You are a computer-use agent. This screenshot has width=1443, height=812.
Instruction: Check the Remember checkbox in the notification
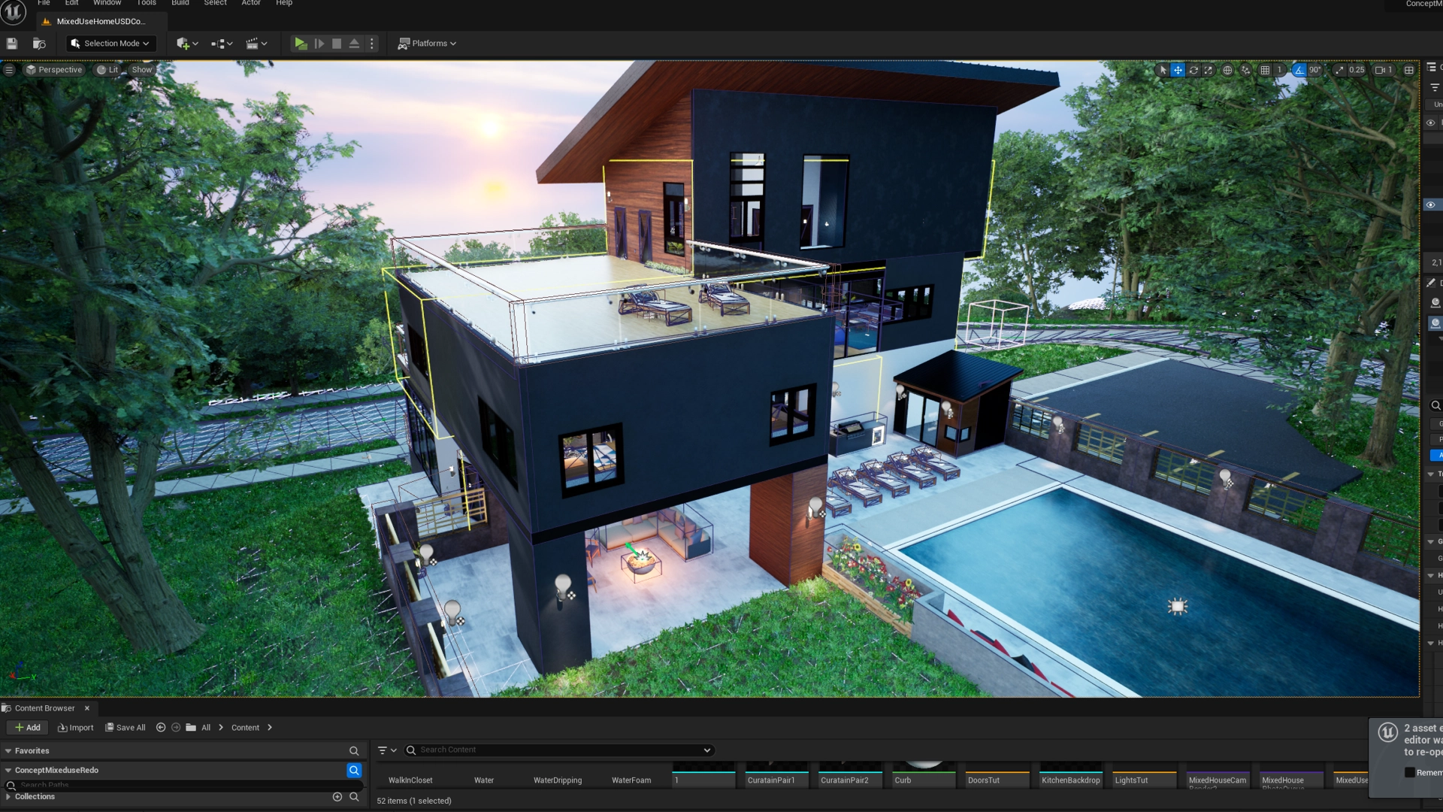tap(1409, 772)
